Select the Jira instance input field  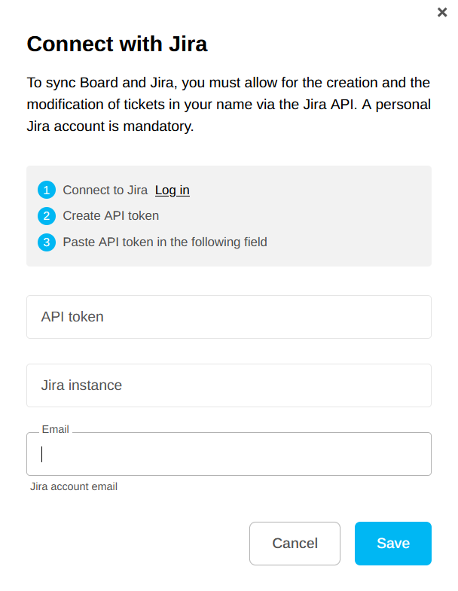(229, 385)
